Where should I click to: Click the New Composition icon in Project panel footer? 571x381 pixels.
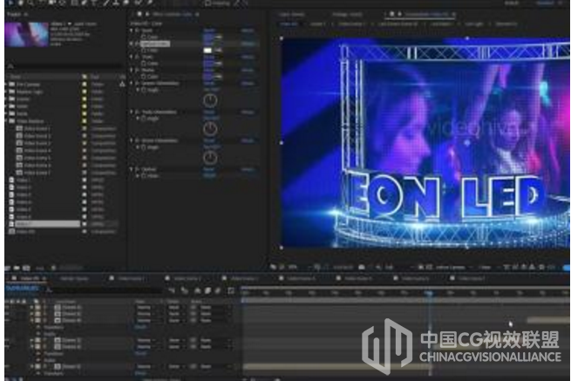pos(26,268)
